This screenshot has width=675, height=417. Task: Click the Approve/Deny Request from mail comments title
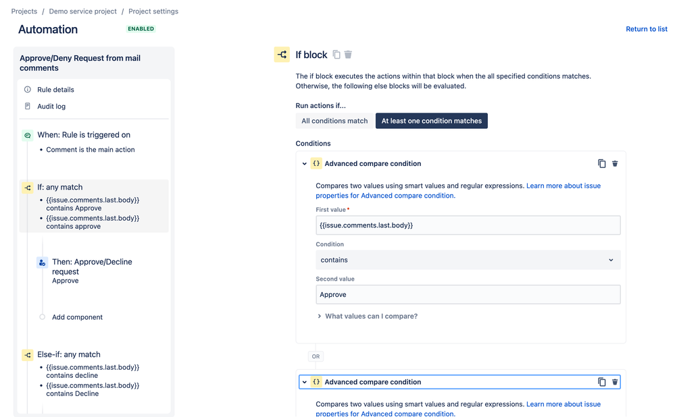80,63
